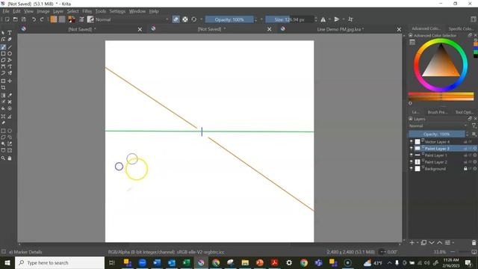Switch to Specific Color Selector tab
Screen dimensions: 478x269
pyautogui.click(x=461, y=28)
